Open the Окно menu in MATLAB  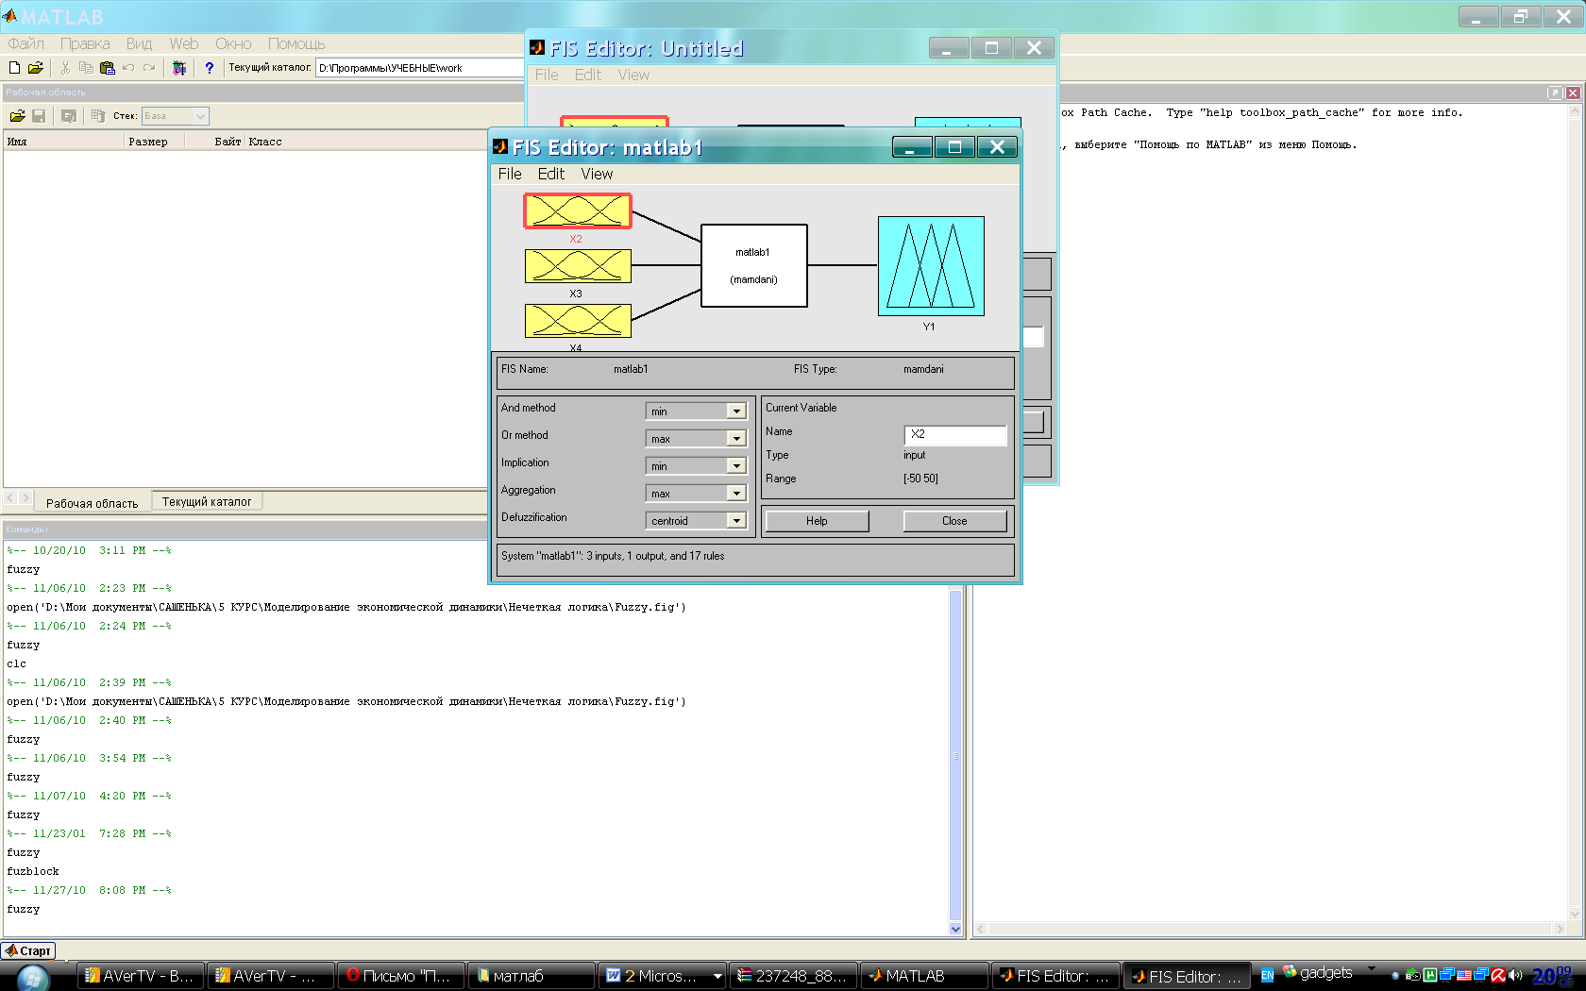[x=233, y=43]
